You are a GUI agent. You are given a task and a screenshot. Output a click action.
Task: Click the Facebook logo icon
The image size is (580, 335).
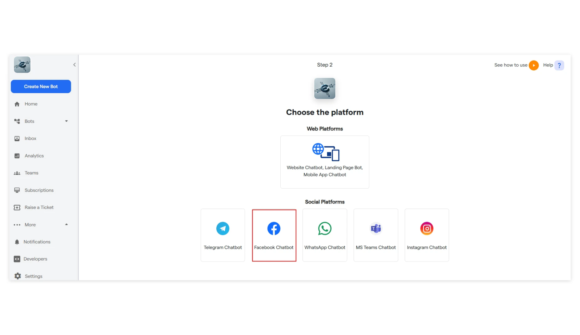(274, 229)
